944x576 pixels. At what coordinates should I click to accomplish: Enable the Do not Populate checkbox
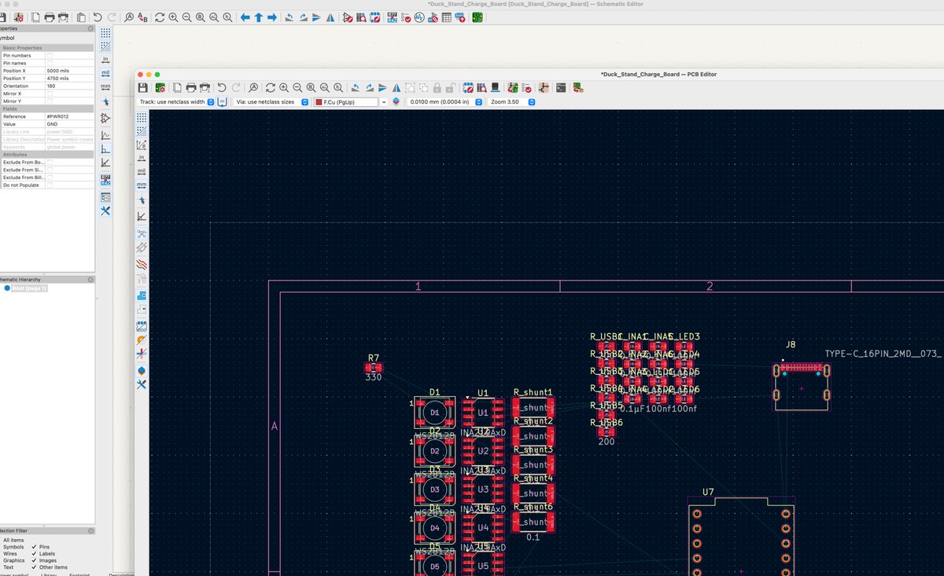tap(50, 185)
